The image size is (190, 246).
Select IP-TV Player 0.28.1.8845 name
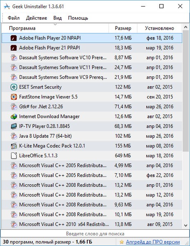[x=44, y=126]
